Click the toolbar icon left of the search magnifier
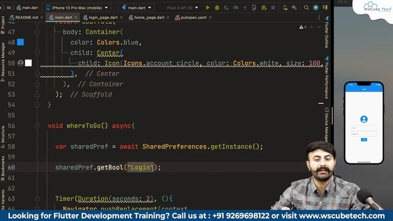The width and height of the screenshot is (393, 221). pos(294,8)
